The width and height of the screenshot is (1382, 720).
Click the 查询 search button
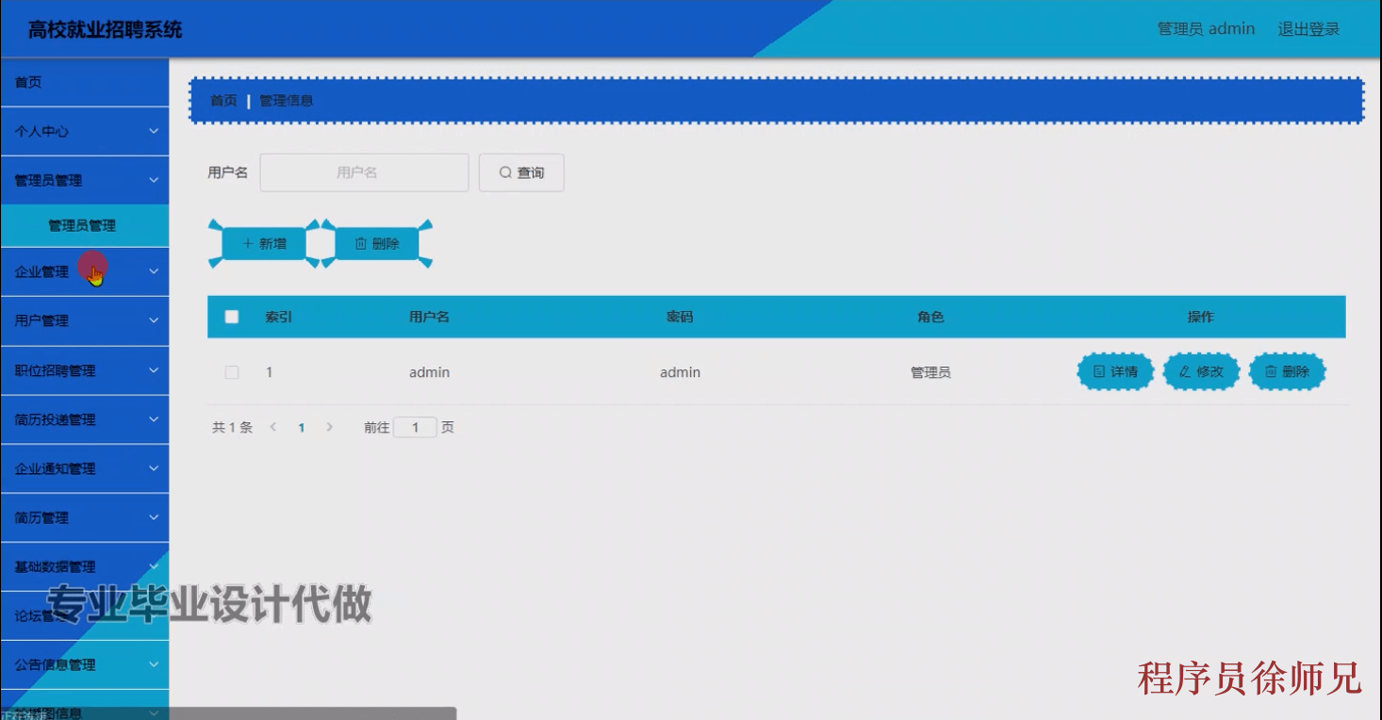click(520, 172)
